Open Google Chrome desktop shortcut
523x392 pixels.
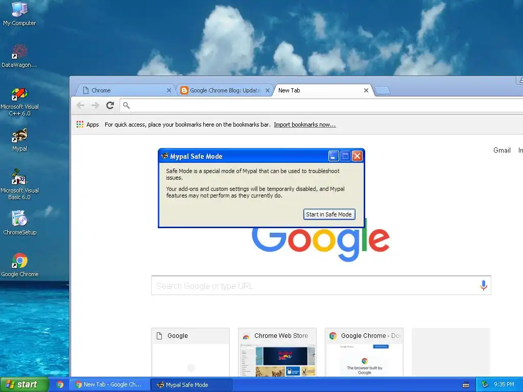point(19,265)
